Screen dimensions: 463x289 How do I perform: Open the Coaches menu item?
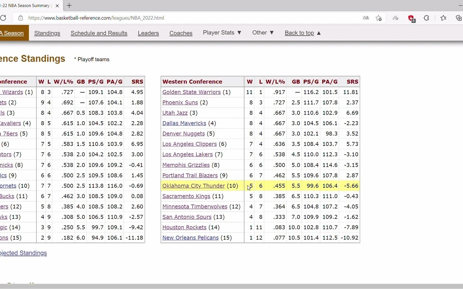[x=181, y=33]
